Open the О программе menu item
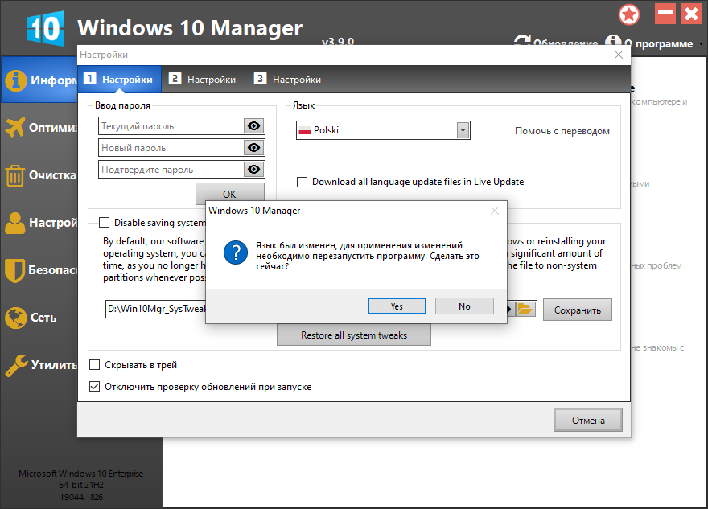 [659, 43]
